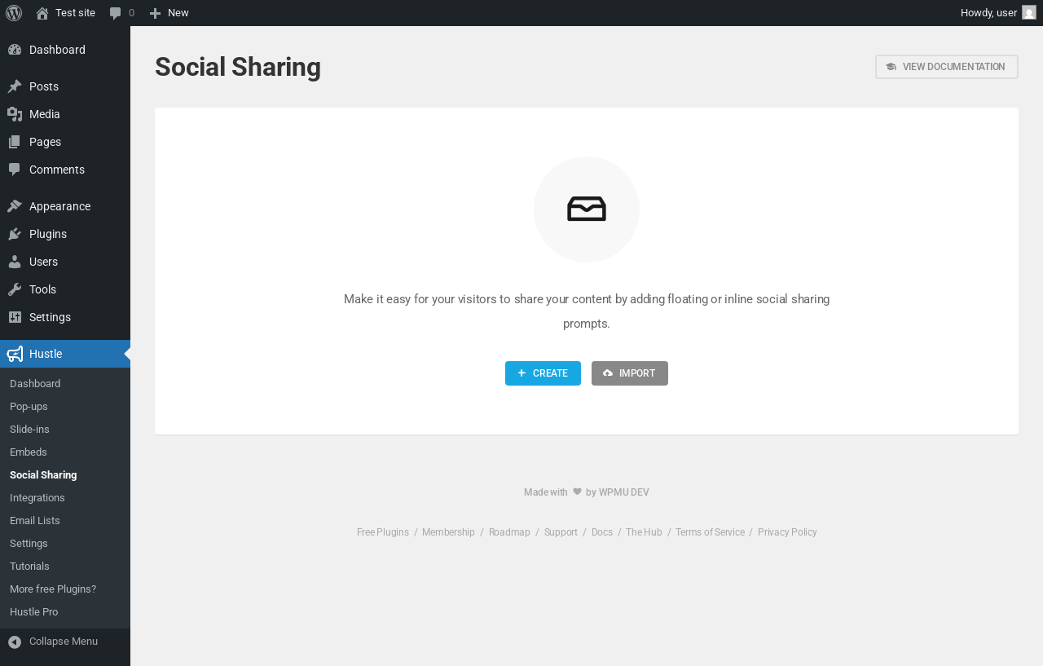The width and height of the screenshot is (1043, 666).
Task: Open the Support footer link
Action: click(561, 532)
